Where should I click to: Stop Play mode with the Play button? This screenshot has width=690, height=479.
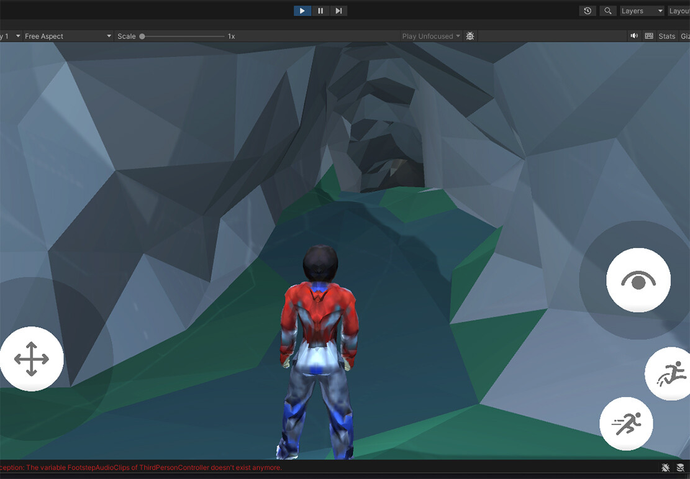(302, 11)
